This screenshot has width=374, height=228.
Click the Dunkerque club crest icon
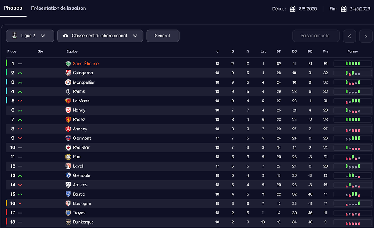click(68, 222)
